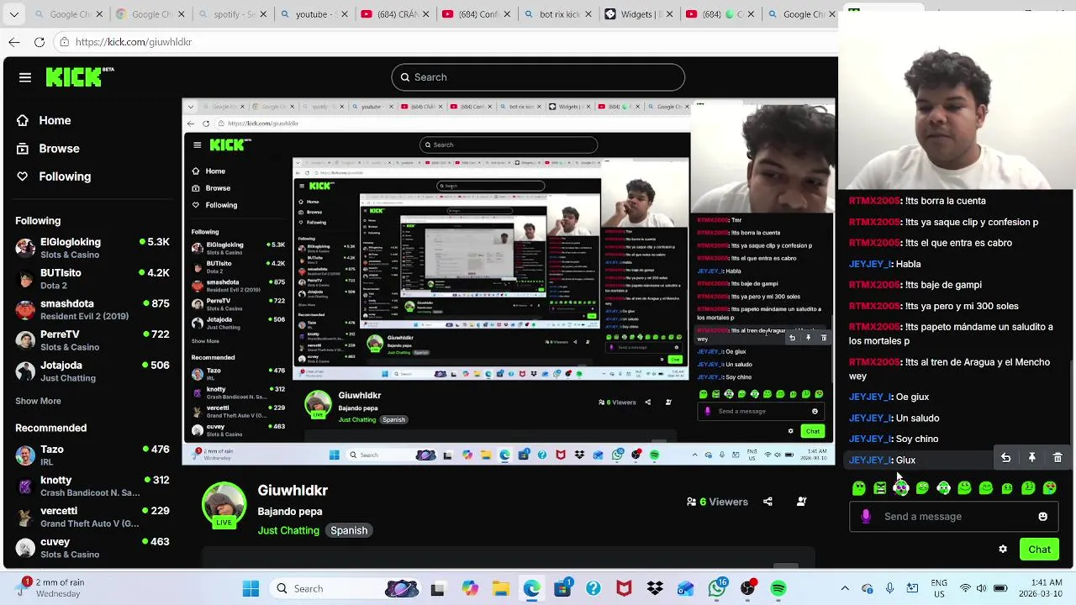Open the clock showing 1:41 AM
1076x605 pixels.
point(1042,588)
